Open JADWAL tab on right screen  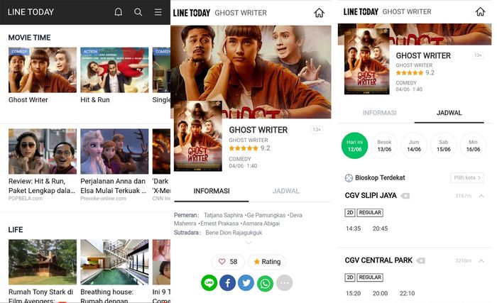click(x=449, y=113)
